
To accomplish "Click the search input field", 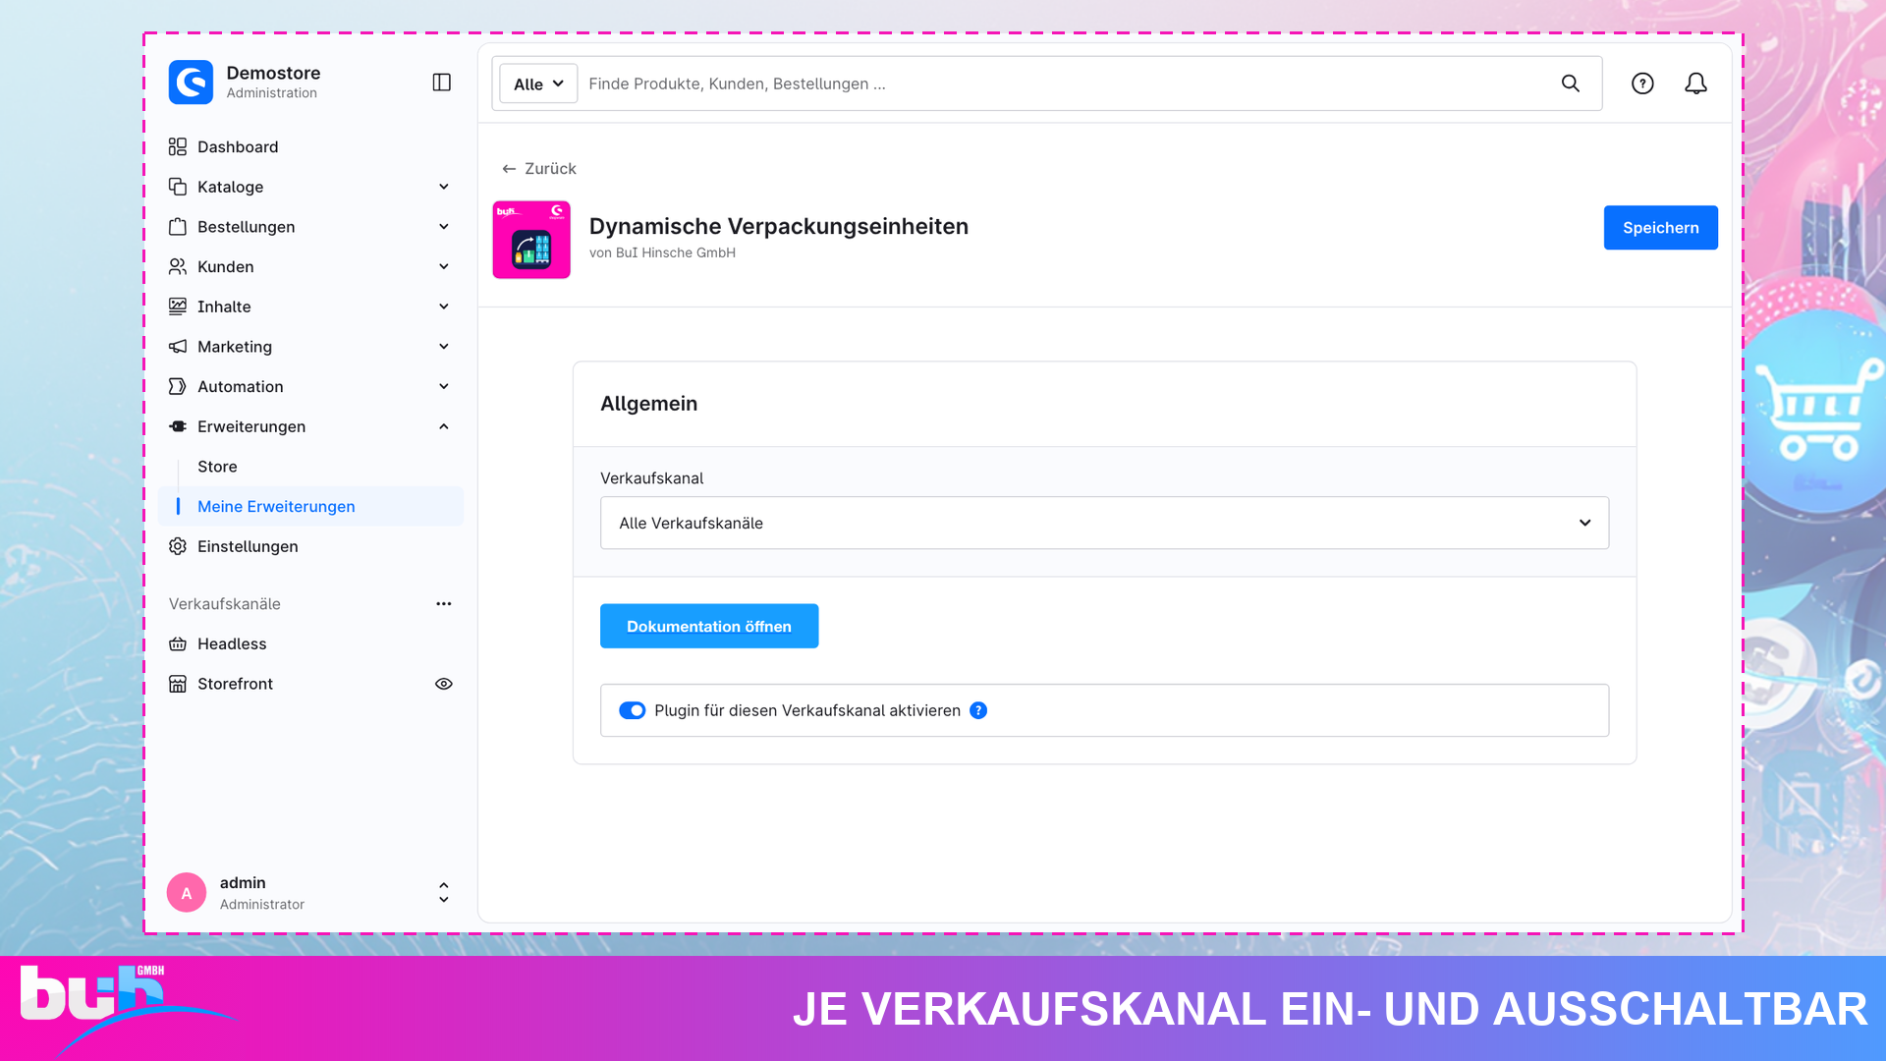I will click(1066, 84).
